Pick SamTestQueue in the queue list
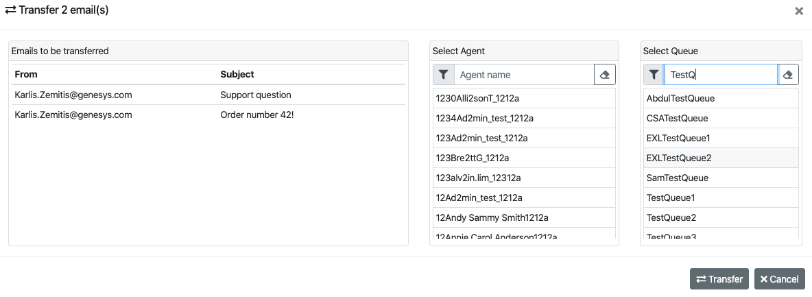This screenshot has width=812, height=297. [720, 178]
